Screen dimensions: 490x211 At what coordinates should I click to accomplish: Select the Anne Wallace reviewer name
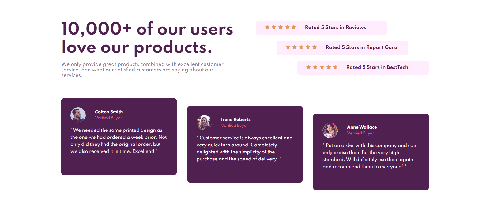tap(362, 127)
